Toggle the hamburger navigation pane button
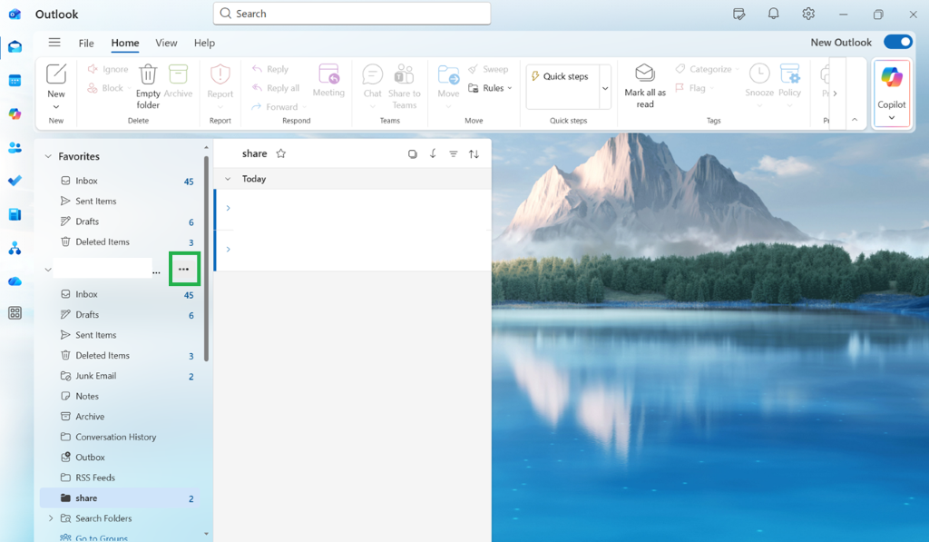The image size is (929, 542). (x=54, y=42)
